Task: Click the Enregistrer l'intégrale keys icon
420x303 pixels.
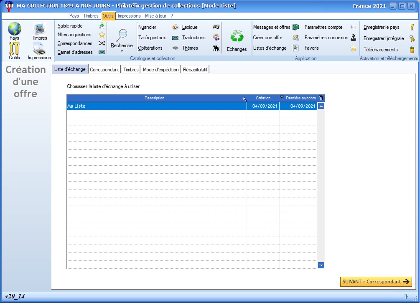Action: coord(412,38)
